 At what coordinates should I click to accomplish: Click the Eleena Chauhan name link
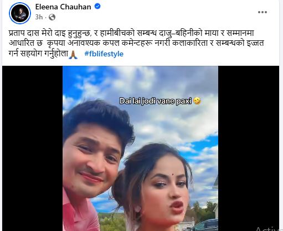coord(63,7)
